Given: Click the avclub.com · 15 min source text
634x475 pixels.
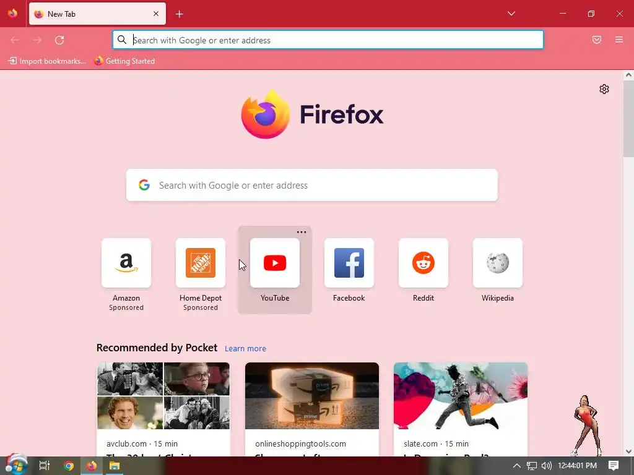Looking at the screenshot, I should click(x=142, y=443).
